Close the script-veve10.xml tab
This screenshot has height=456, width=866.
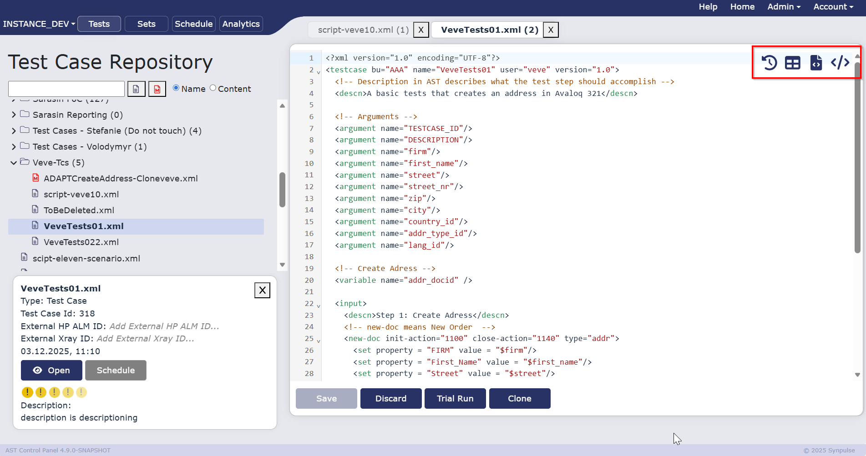point(421,30)
